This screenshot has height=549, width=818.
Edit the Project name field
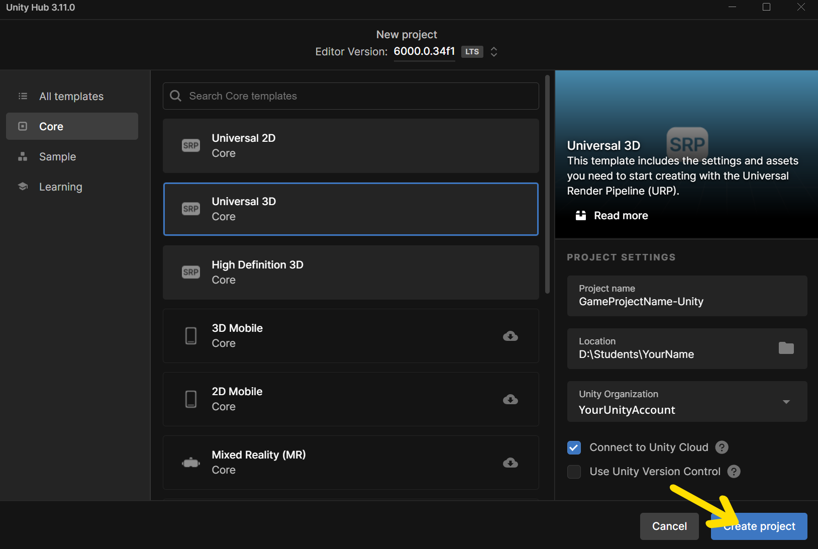687,296
